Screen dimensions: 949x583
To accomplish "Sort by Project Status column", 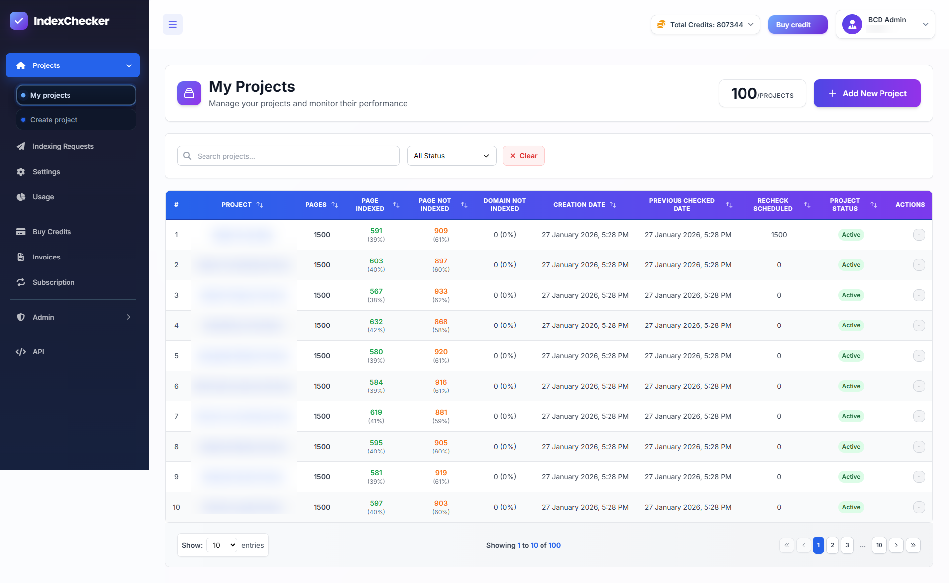I will [x=874, y=204].
